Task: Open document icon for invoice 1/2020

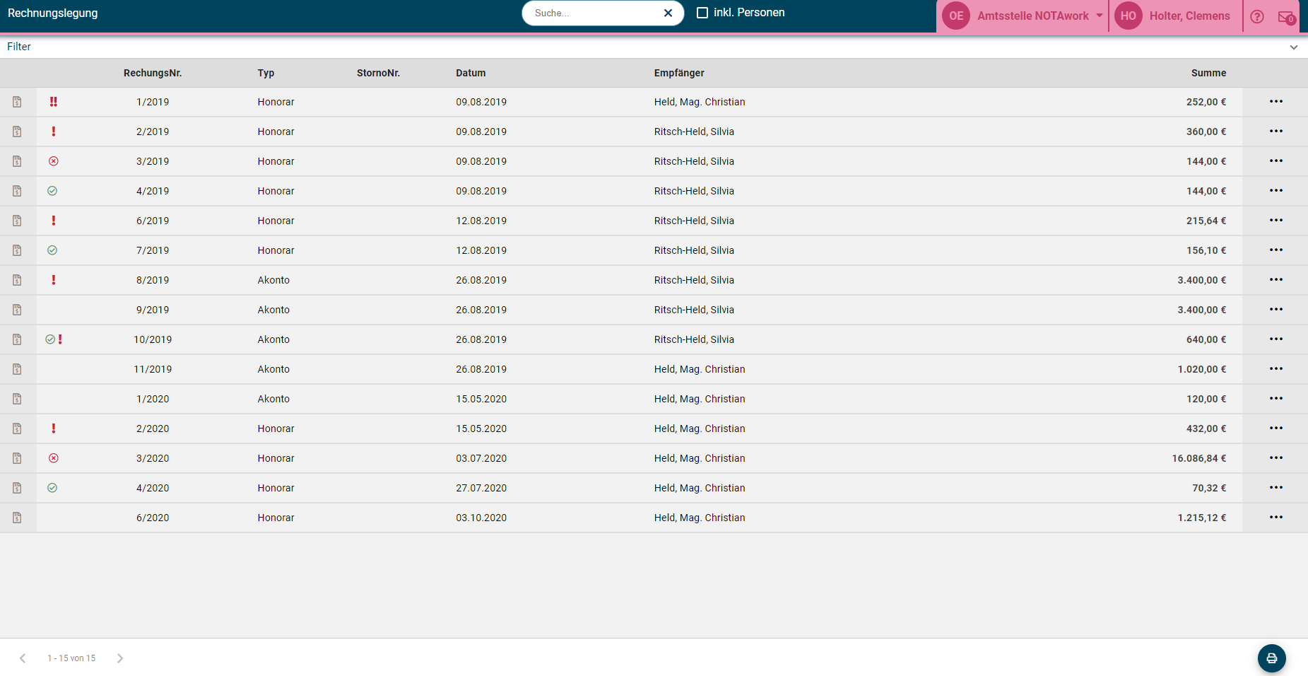Action: coord(17,399)
